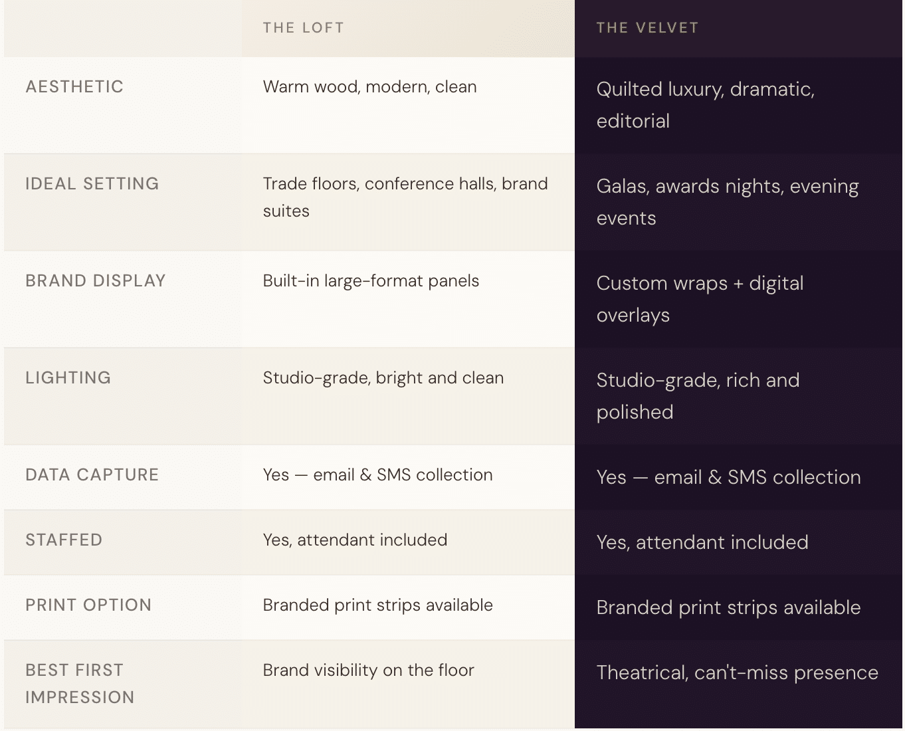
Task: Click the "Warm wood, modern, clean" cell
Action: point(369,87)
